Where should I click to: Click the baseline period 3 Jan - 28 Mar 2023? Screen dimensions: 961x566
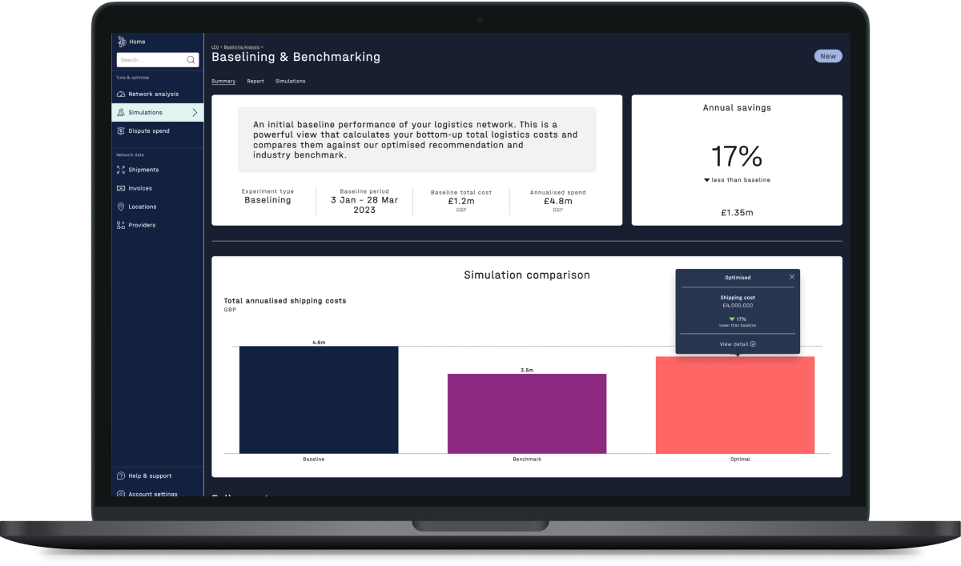point(364,205)
